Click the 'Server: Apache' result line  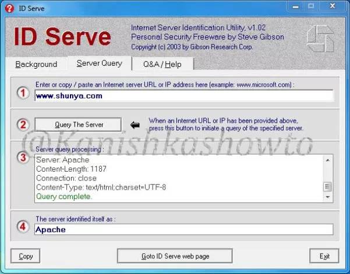tap(62, 160)
